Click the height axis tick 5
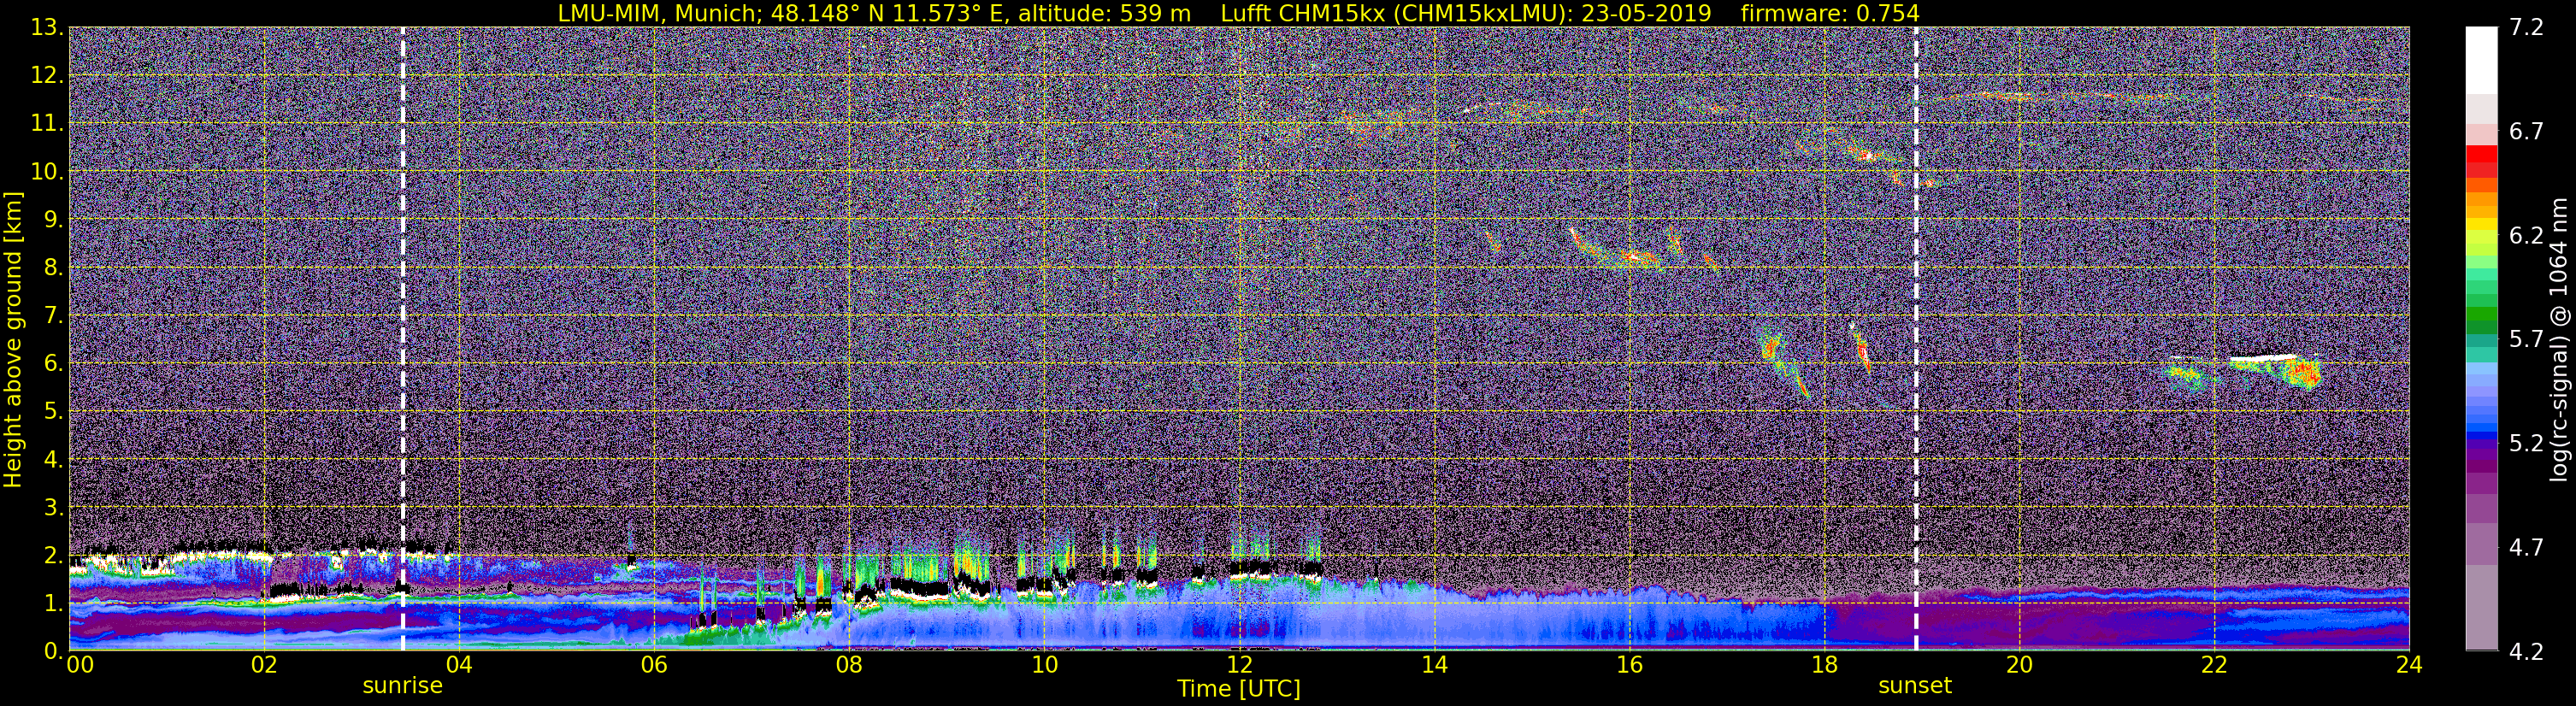Screen dimensions: 2576x706 point(52,411)
